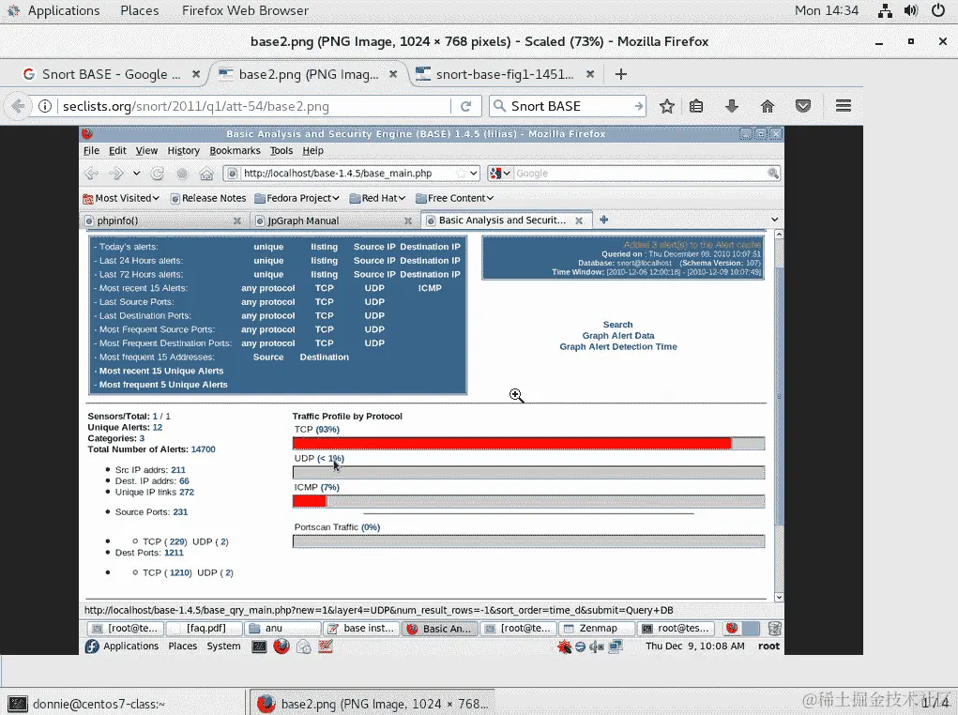This screenshot has height=715, width=958.
Task: Switch to the Snort BASE - Google tab
Action: [x=112, y=74]
